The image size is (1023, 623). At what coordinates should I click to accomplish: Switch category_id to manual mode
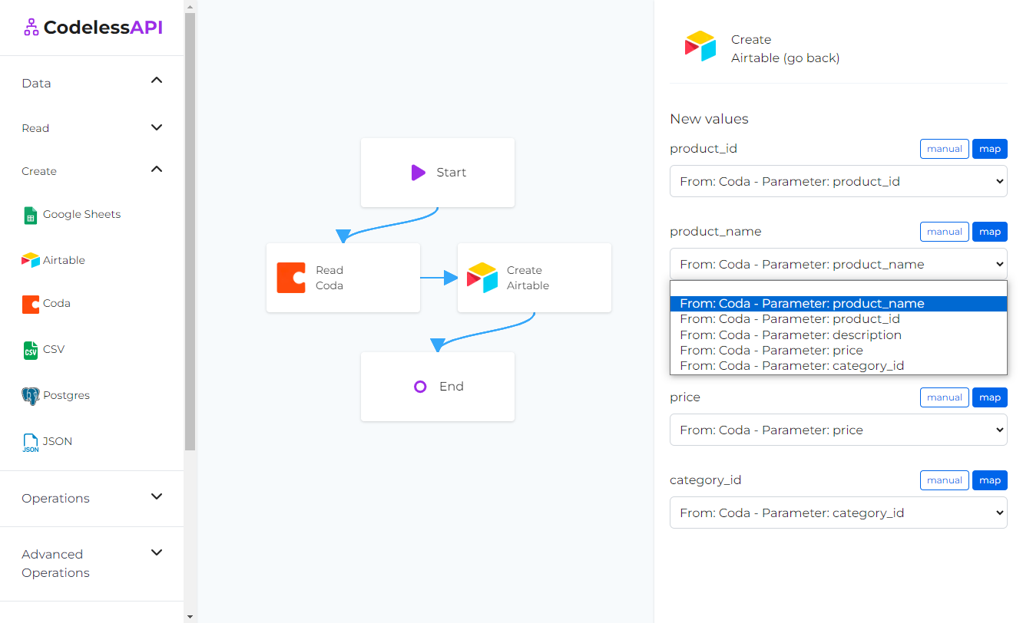[x=945, y=480]
